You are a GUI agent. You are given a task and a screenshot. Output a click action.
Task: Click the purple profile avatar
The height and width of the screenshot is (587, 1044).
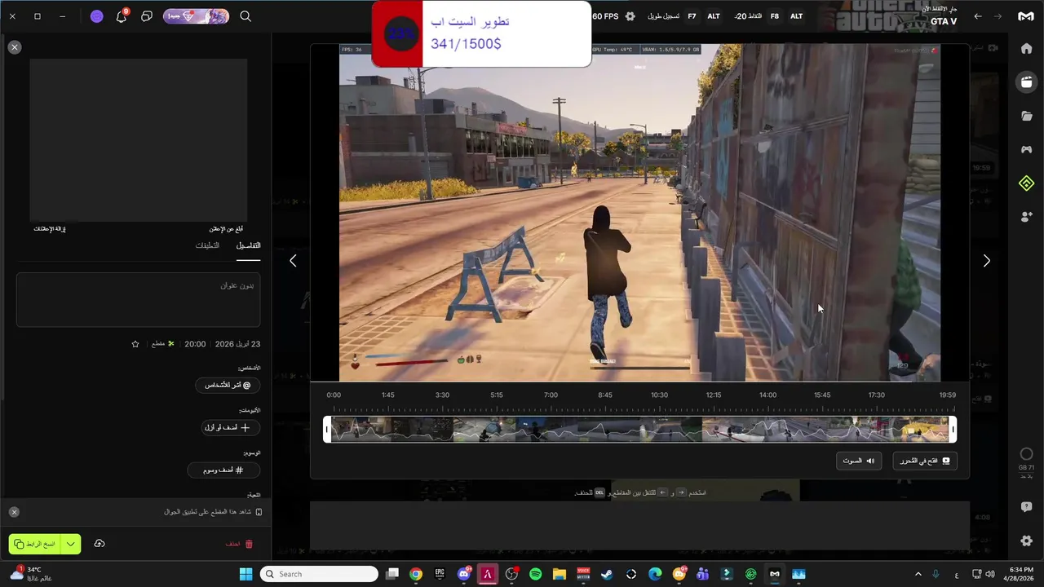(x=97, y=16)
